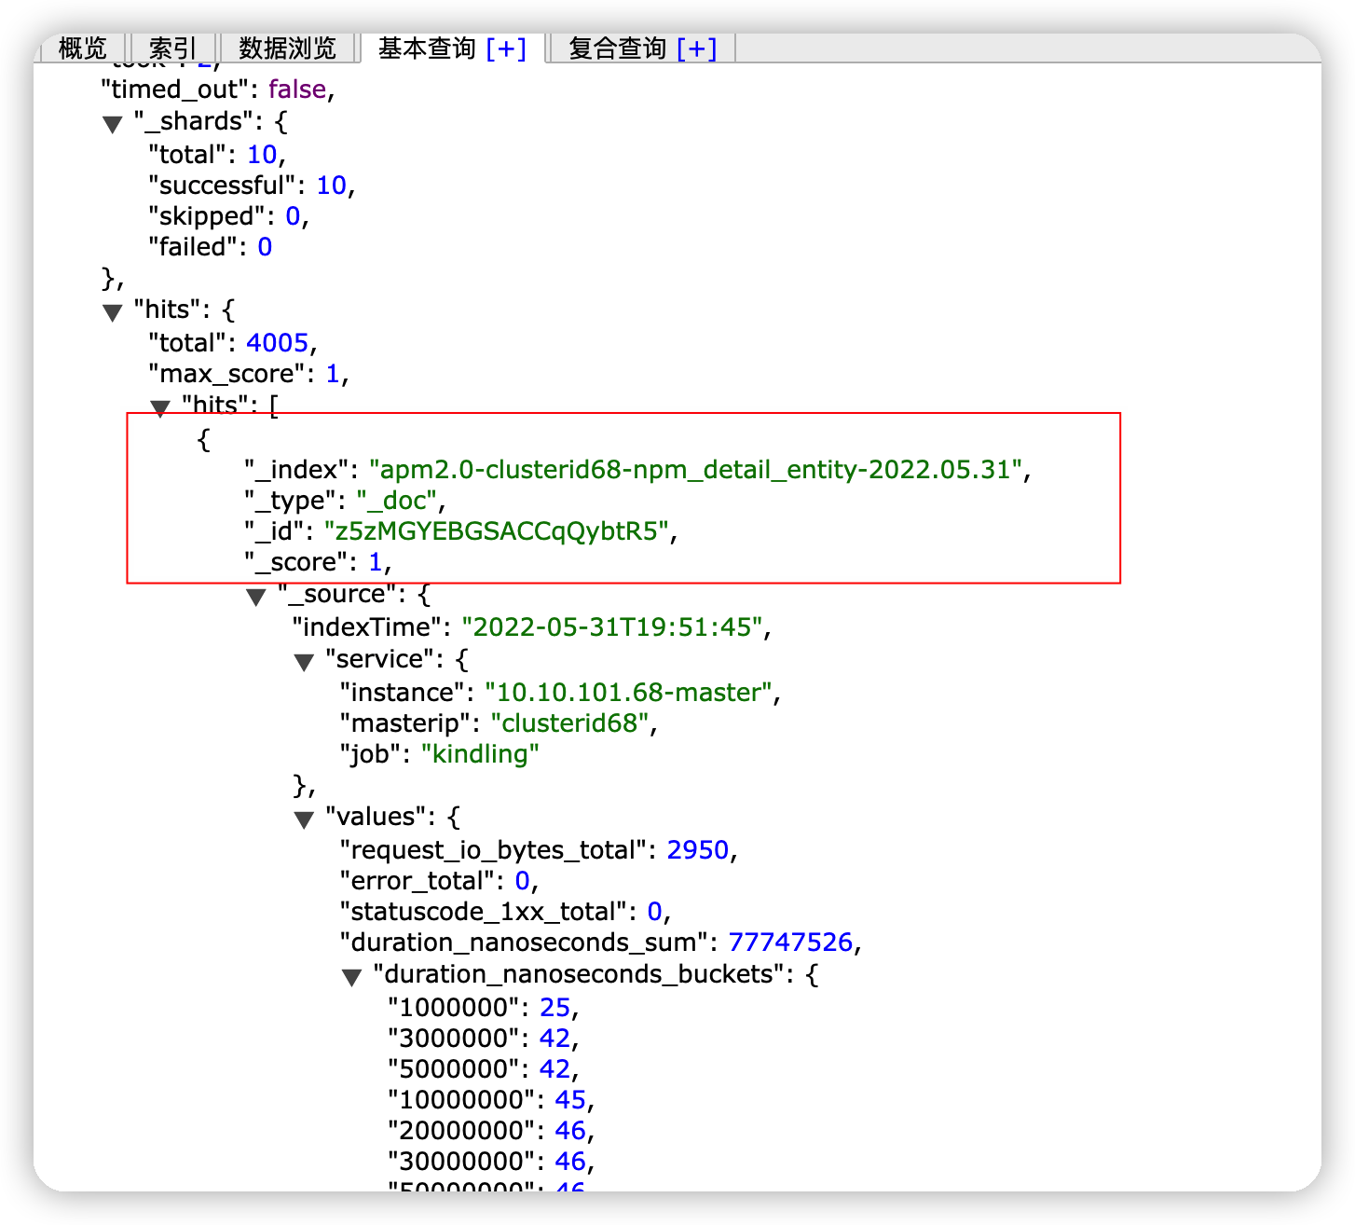The height and width of the screenshot is (1225, 1355).
Task: Select the "_index" value apm2.0-clusterid68-npm_detail_entity-2022.05.31
Action: [x=695, y=469]
